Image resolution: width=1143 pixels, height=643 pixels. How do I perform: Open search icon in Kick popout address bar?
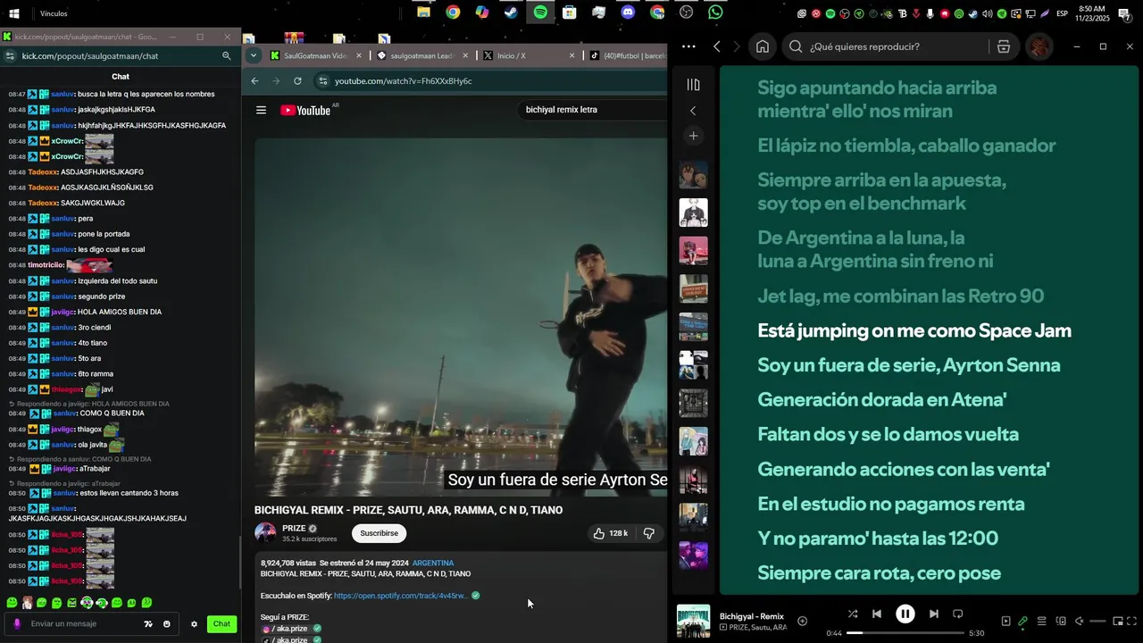(x=226, y=55)
